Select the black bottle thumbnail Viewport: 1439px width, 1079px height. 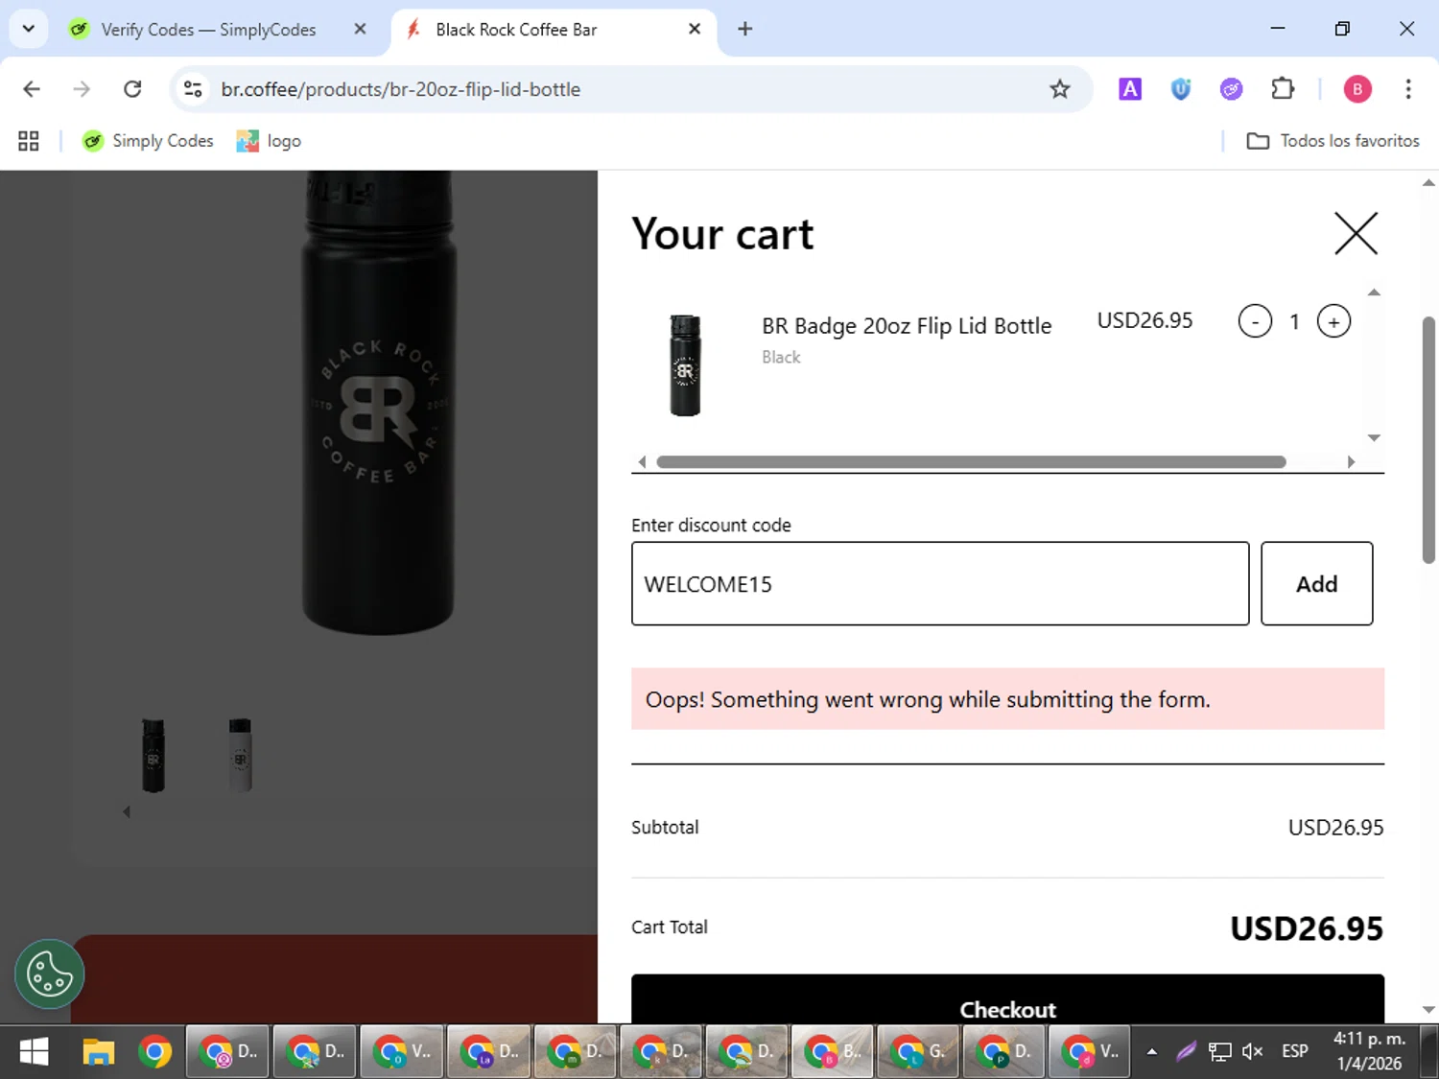153,755
